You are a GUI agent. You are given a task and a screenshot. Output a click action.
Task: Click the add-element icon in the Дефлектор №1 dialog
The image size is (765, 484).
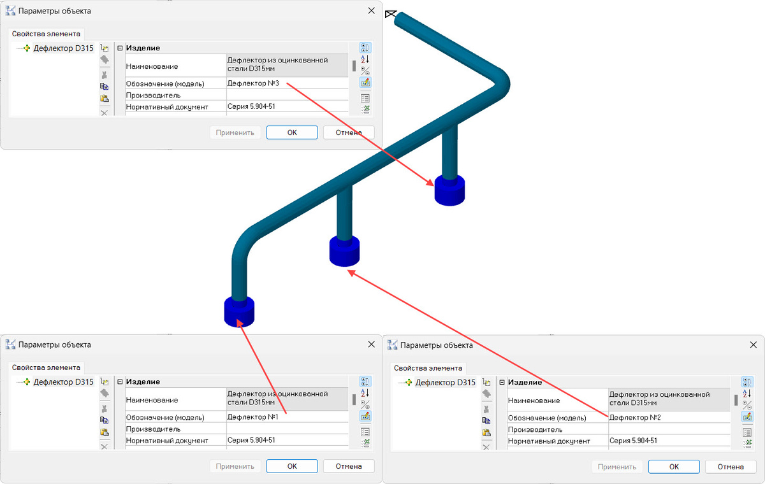105,382
